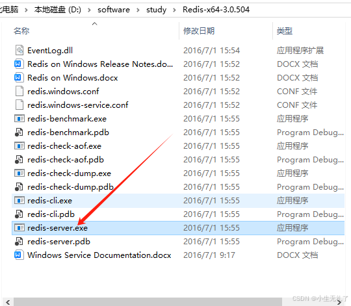The height and width of the screenshot is (306, 351).
Task: Navigate to the software folder breadcrumb
Action: 114,10
